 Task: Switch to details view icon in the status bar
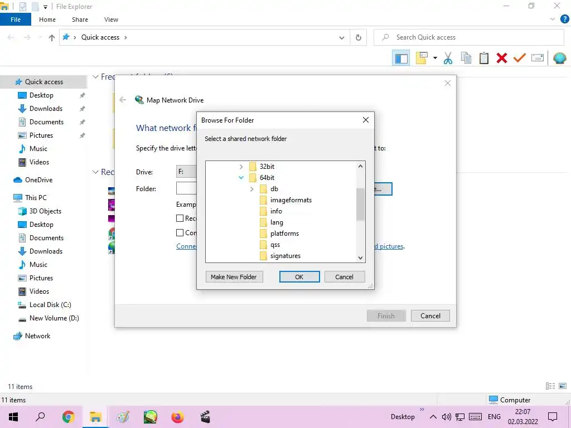tap(550, 386)
